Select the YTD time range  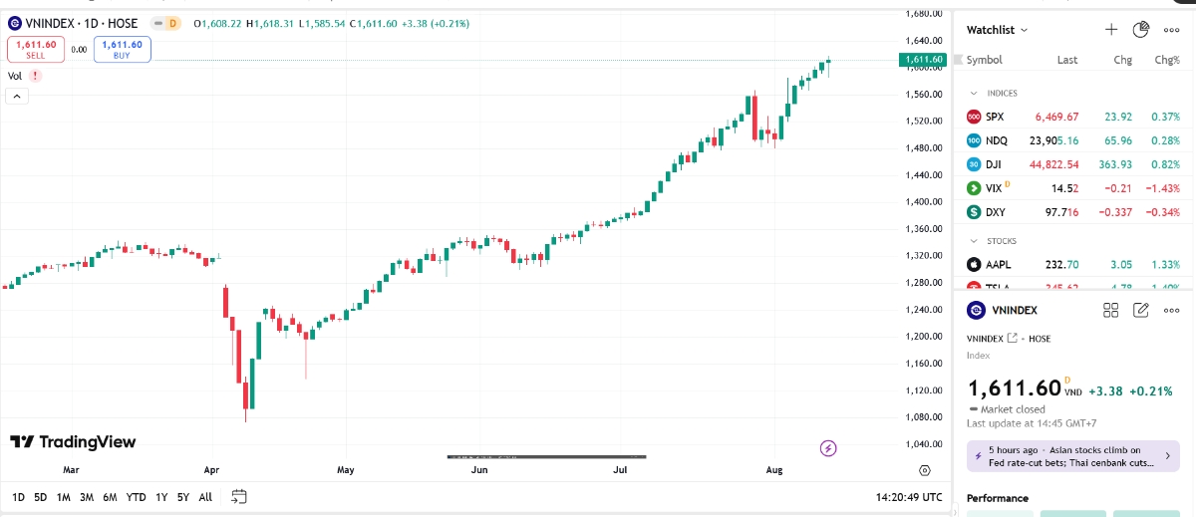pyautogui.click(x=136, y=497)
